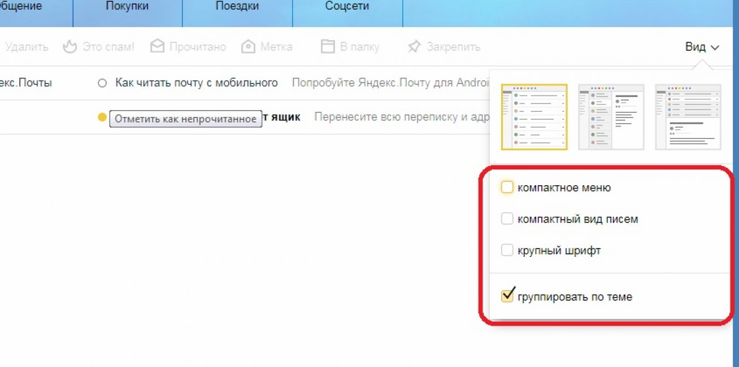
Task: Click the opened envelope read icon
Action: pyautogui.click(x=157, y=46)
